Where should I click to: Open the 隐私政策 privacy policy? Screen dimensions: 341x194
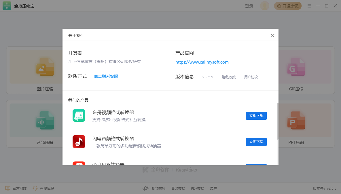click(228, 77)
